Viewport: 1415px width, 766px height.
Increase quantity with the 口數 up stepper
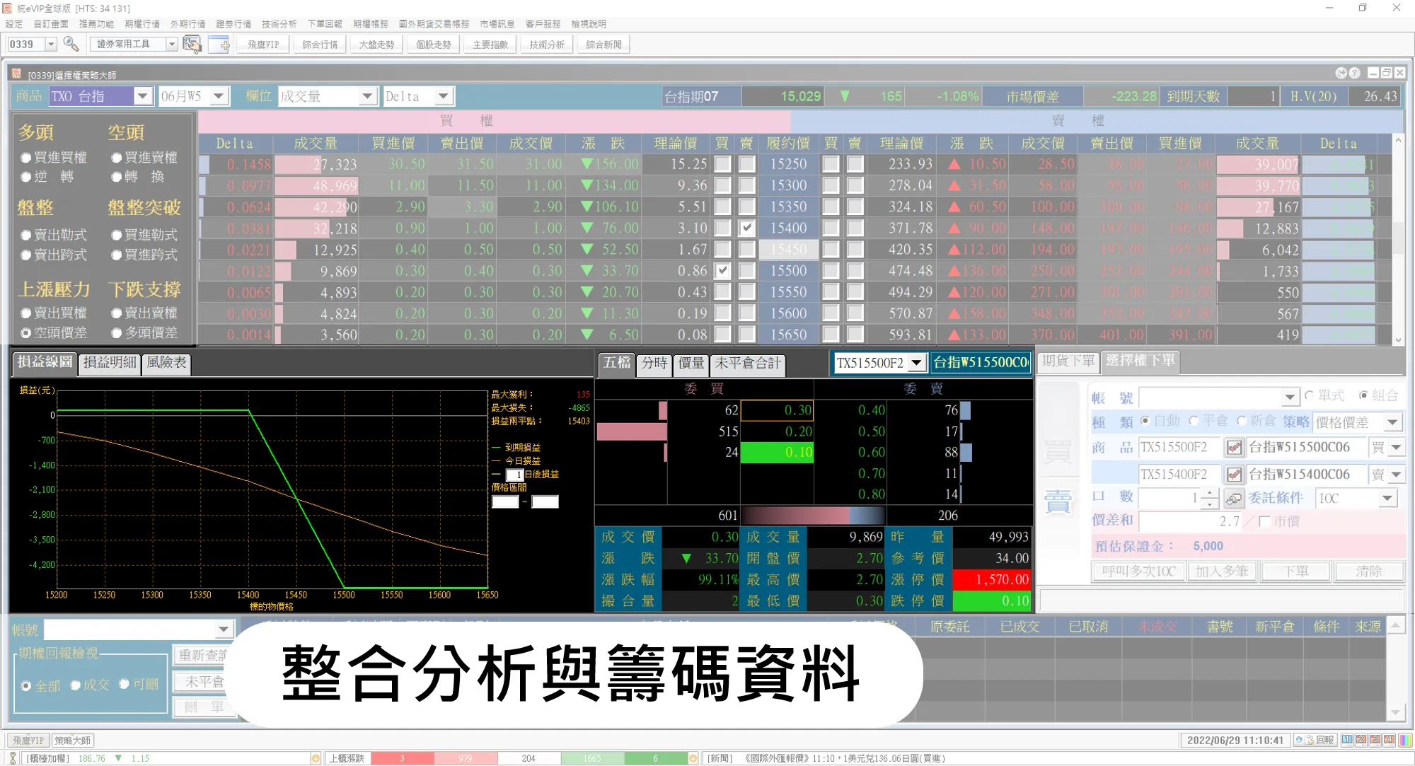pos(1210,493)
